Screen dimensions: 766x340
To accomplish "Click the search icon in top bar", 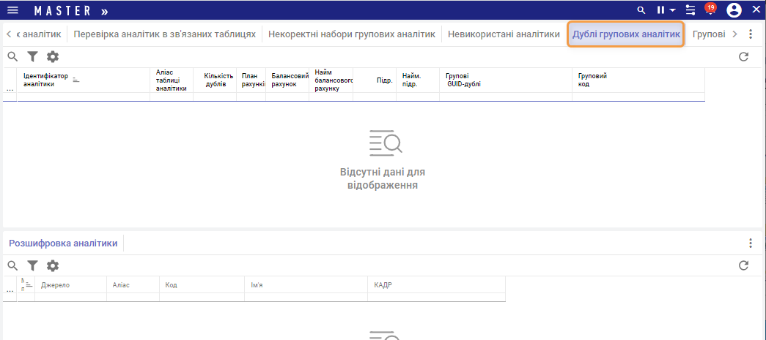I will (x=641, y=10).
